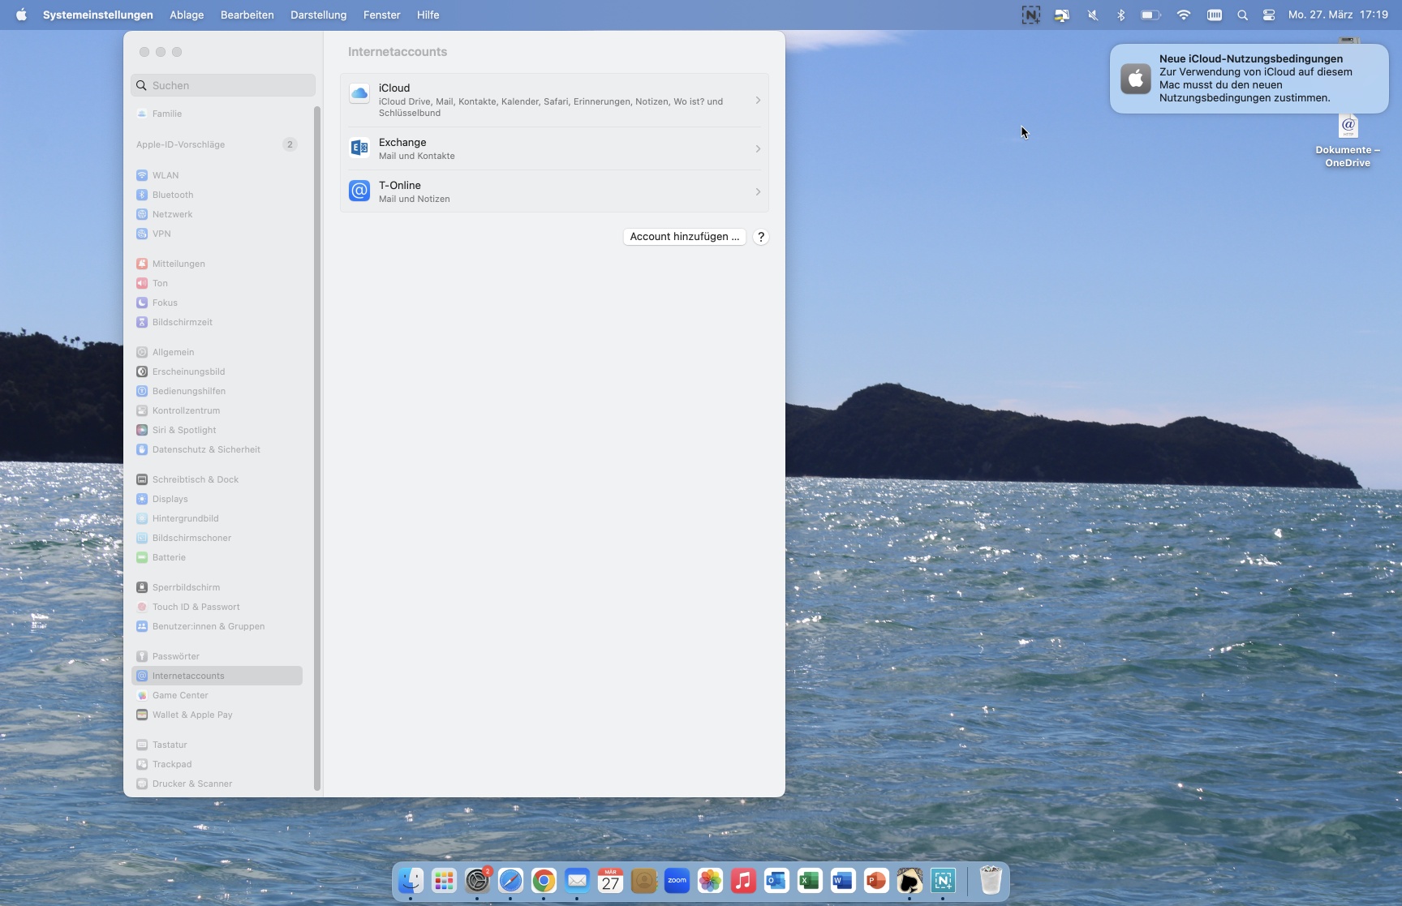Open Touch ID & Passwort settings
Viewport: 1402px width, 906px height.
pyautogui.click(x=196, y=607)
